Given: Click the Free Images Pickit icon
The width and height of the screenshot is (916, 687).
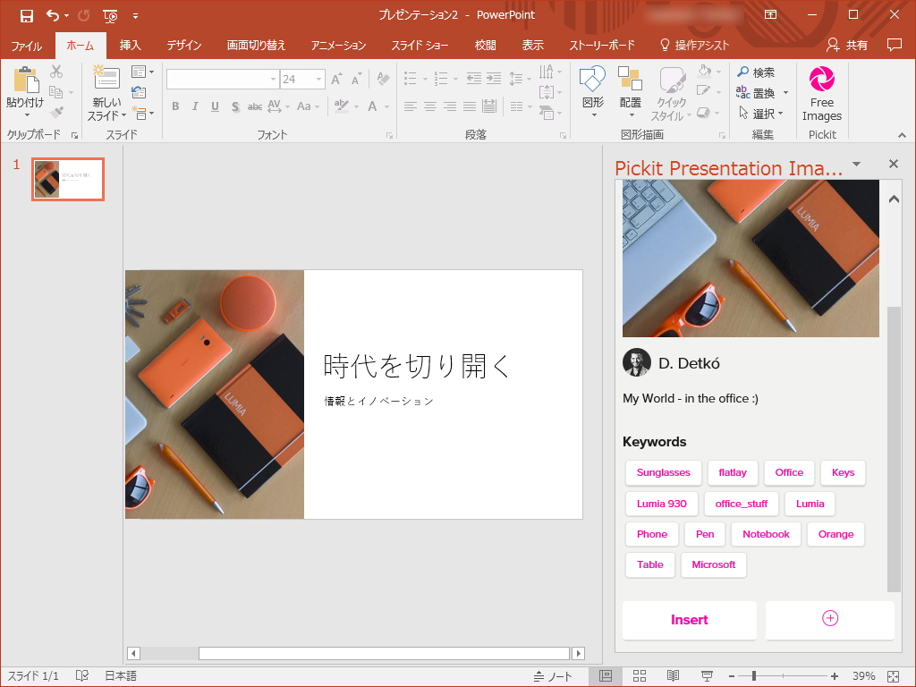Looking at the screenshot, I should pos(821,81).
